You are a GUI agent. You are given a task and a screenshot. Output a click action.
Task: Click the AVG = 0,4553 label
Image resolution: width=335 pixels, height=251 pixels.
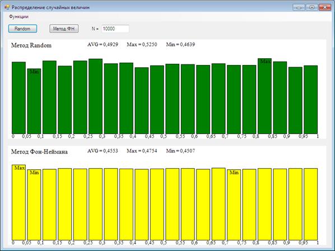103,151
